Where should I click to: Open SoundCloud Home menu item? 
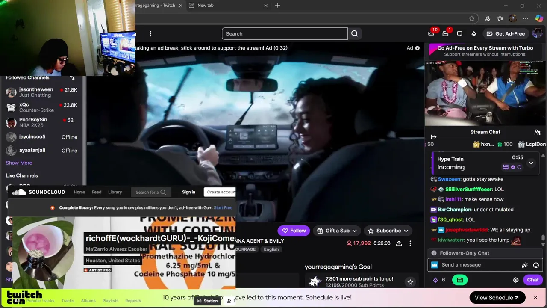click(79, 192)
